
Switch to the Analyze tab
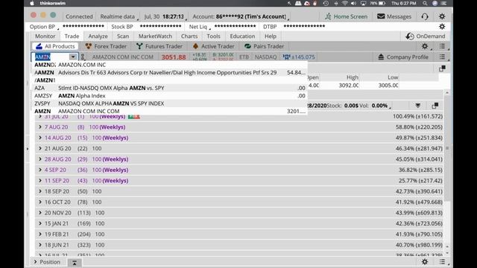coord(98,36)
